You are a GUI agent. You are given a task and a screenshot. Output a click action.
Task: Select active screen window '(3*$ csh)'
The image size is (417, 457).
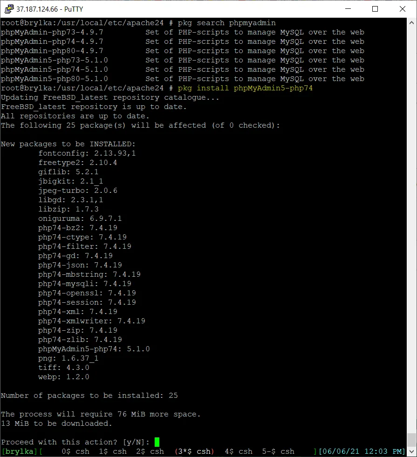click(x=194, y=451)
